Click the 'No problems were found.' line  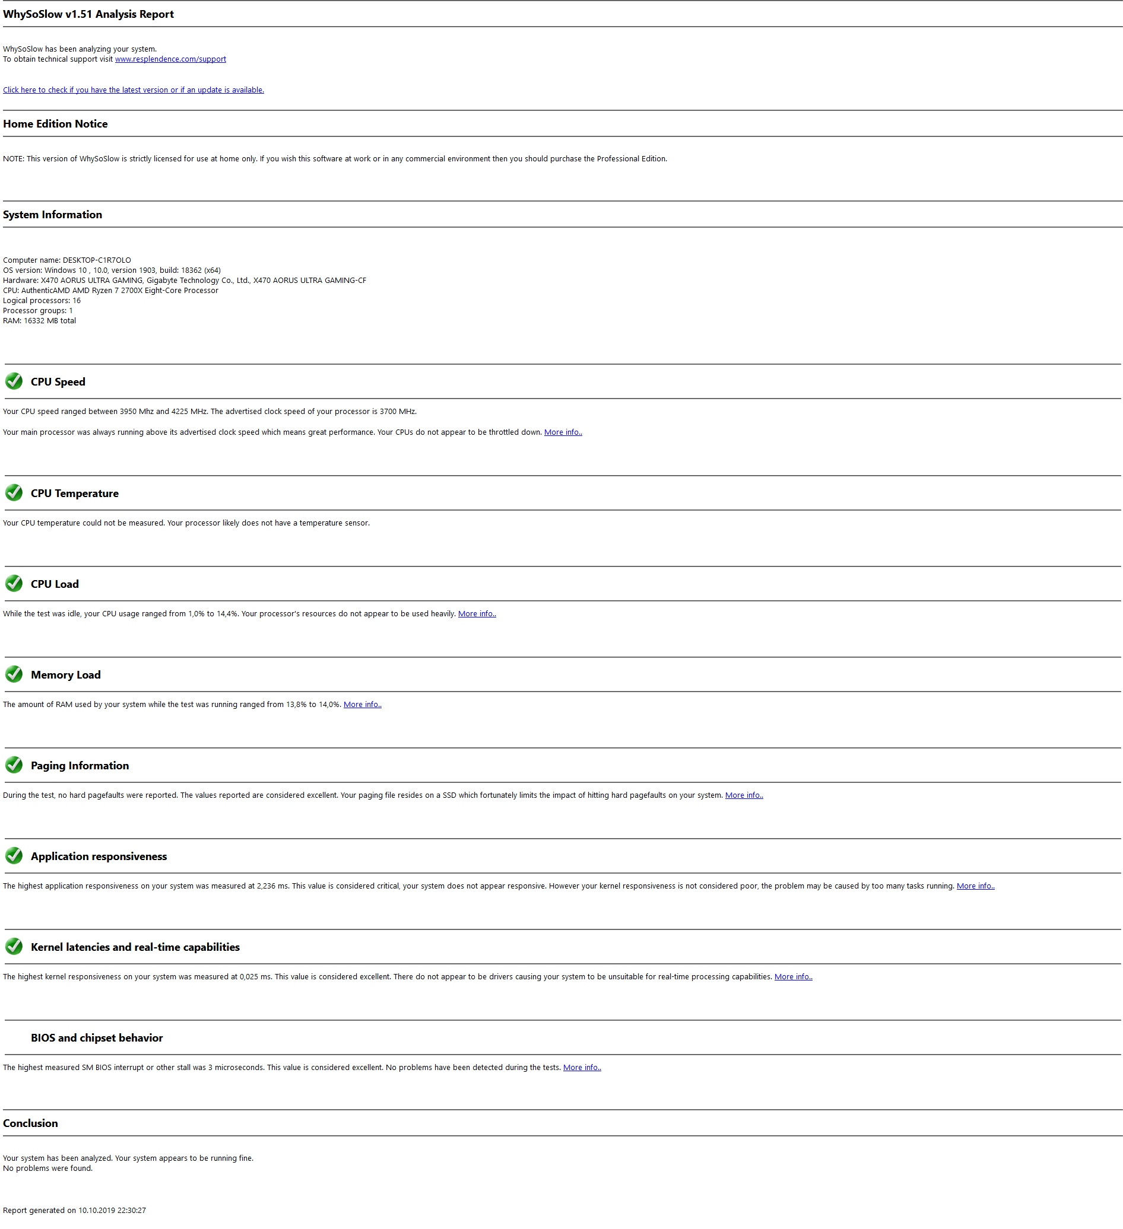pyautogui.click(x=47, y=1169)
